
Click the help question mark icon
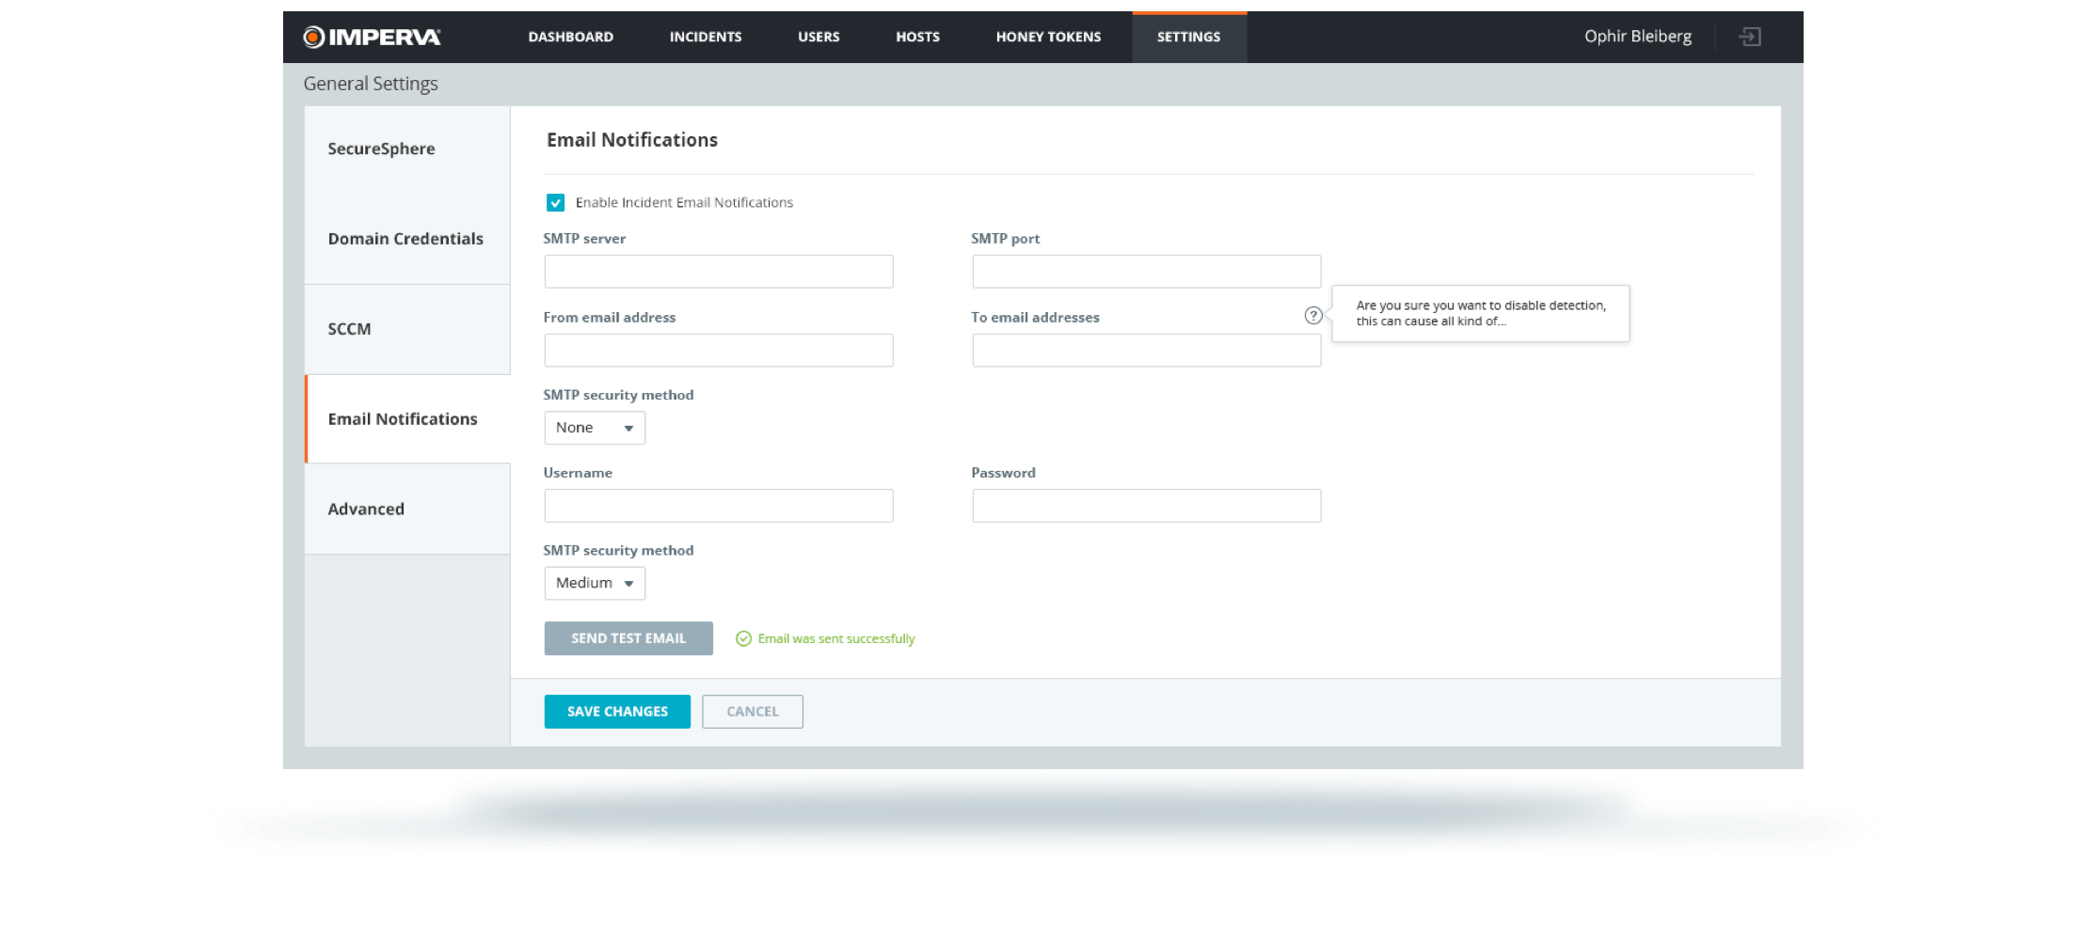coord(1313,316)
